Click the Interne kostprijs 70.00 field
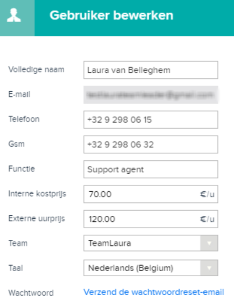This screenshot has height=307, width=234. point(151,194)
